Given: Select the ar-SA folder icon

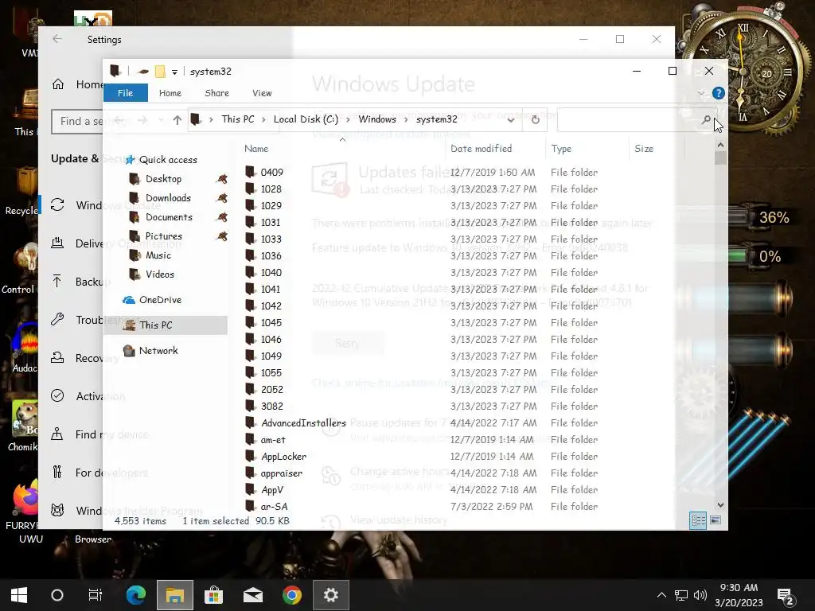Looking at the screenshot, I should coord(251,506).
